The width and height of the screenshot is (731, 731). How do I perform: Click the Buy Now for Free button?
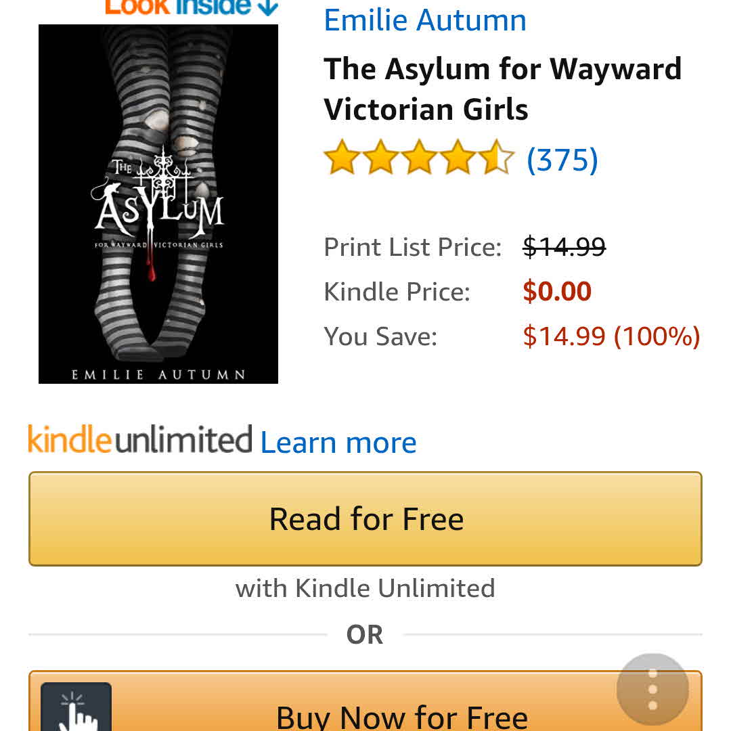coord(365,701)
